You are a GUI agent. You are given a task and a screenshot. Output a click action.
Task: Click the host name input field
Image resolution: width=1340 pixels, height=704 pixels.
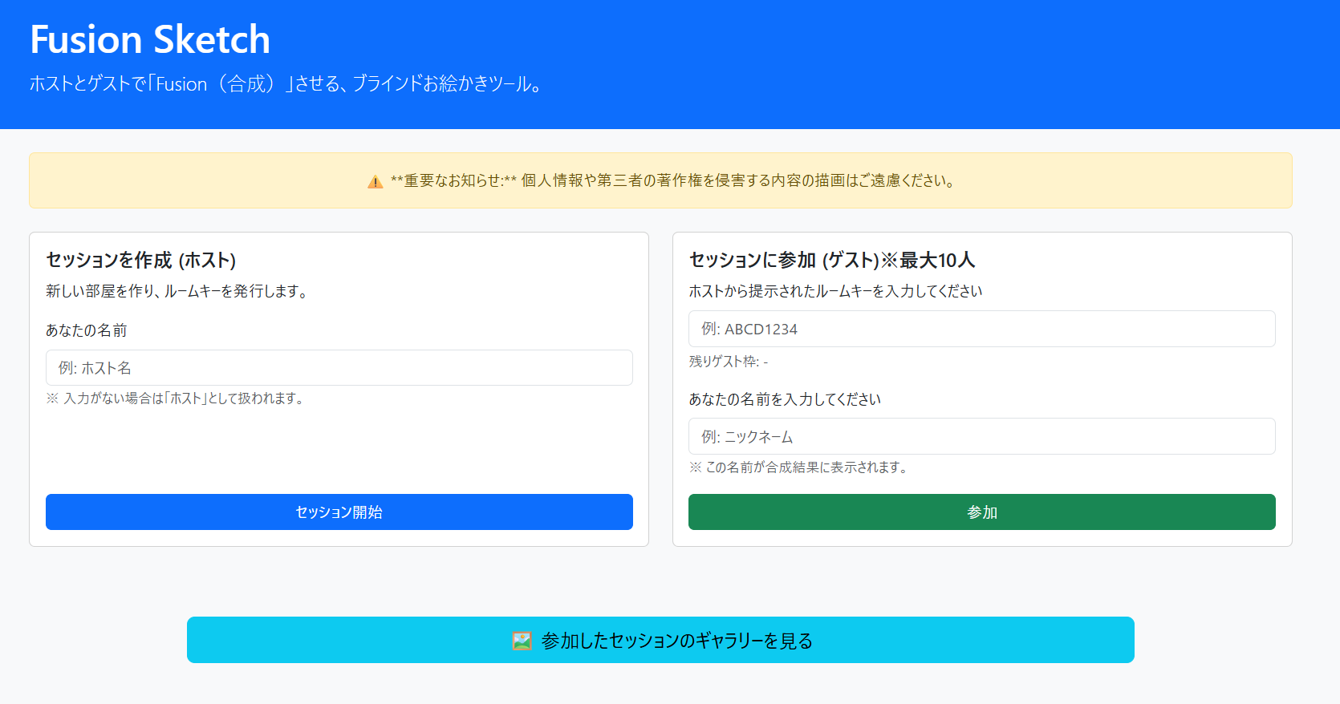coord(339,368)
